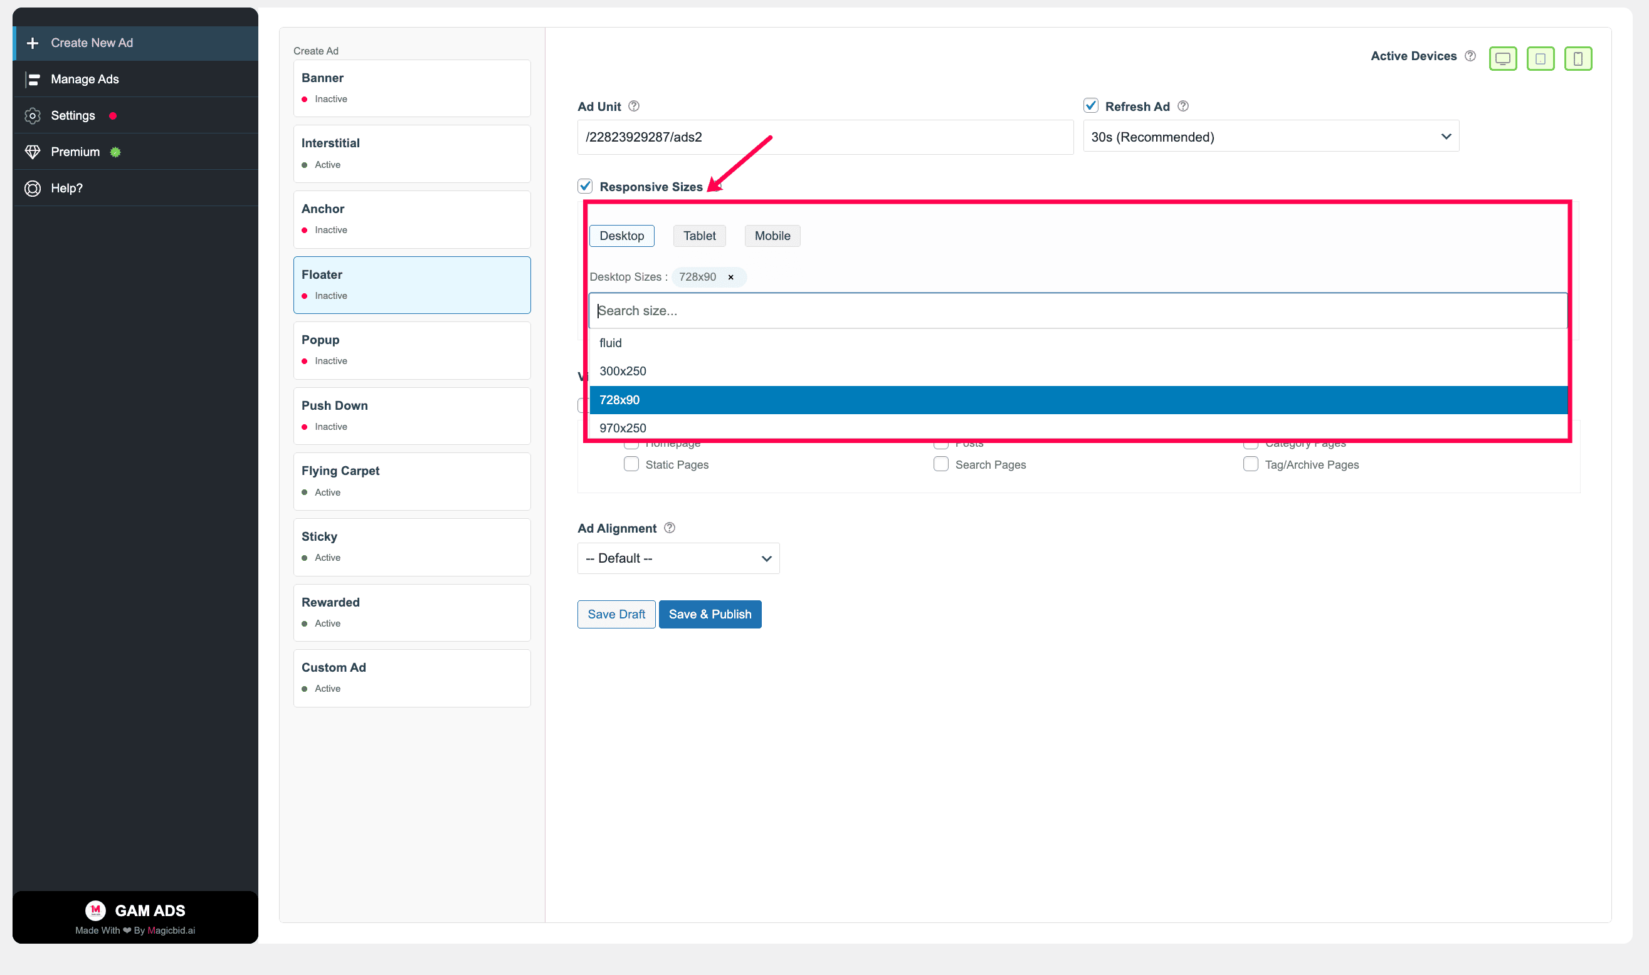Disable the Responsive Sizes checkbox
The image size is (1649, 975).
click(x=585, y=186)
